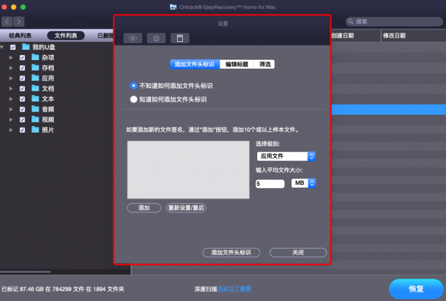Open the 应用文件 group dropdown

tap(286, 156)
